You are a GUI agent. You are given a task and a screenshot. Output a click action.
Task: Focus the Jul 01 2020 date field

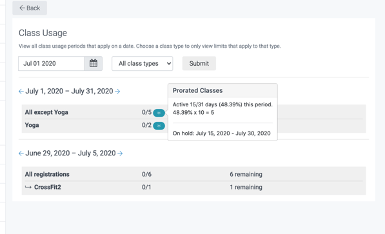(52, 64)
